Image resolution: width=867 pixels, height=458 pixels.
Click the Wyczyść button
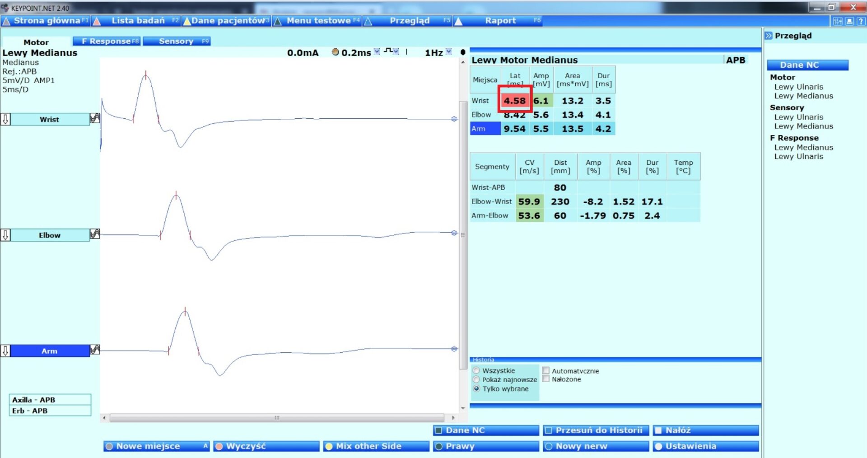(266, 446)
